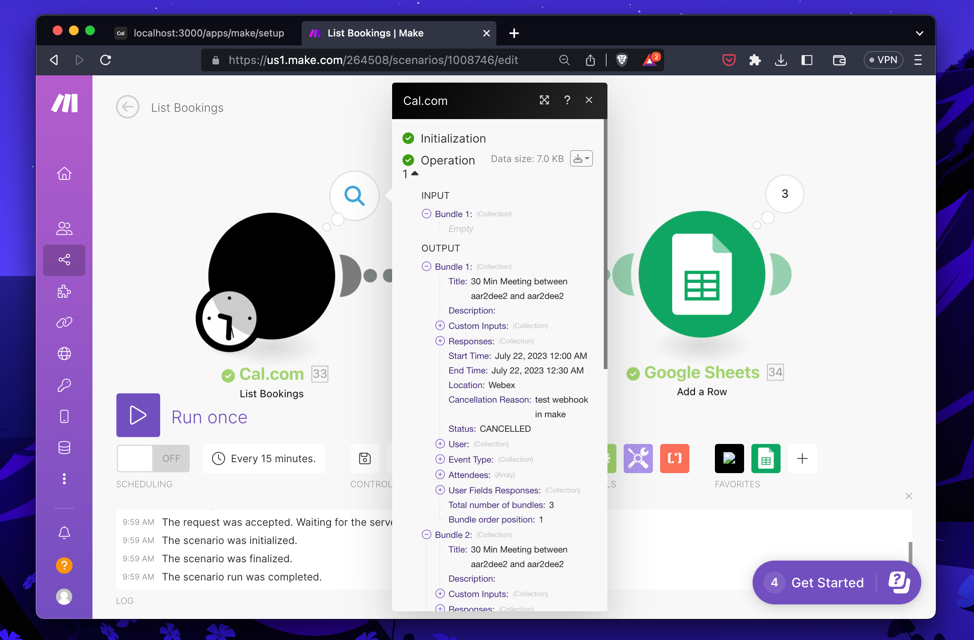Open the Keys icon in sidebar
Image resolution: width=974 pixels, height=640 pixels.
click(x=64, y=384)
